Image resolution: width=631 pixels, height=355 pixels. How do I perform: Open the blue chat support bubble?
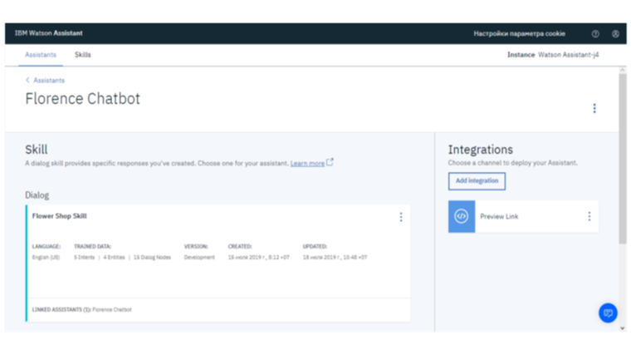tap(608, 313)
